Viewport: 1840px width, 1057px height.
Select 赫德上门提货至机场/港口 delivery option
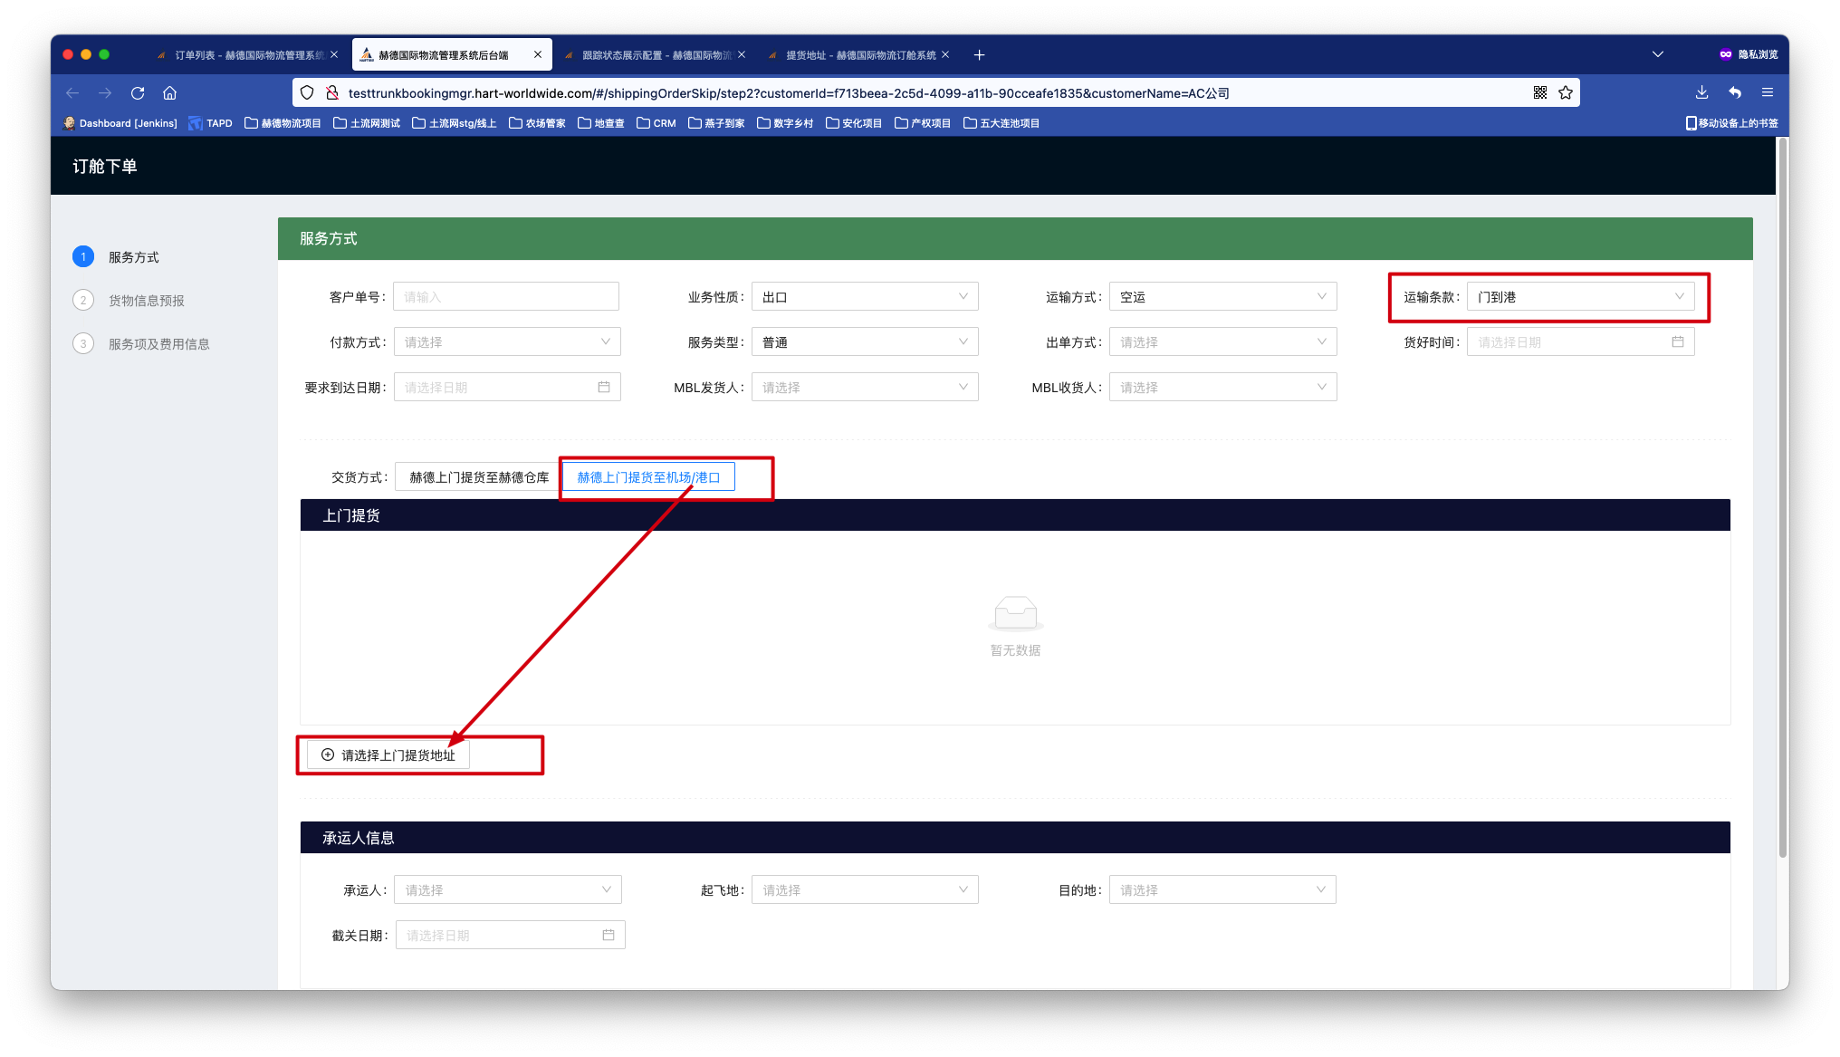[x=648, y=477]
